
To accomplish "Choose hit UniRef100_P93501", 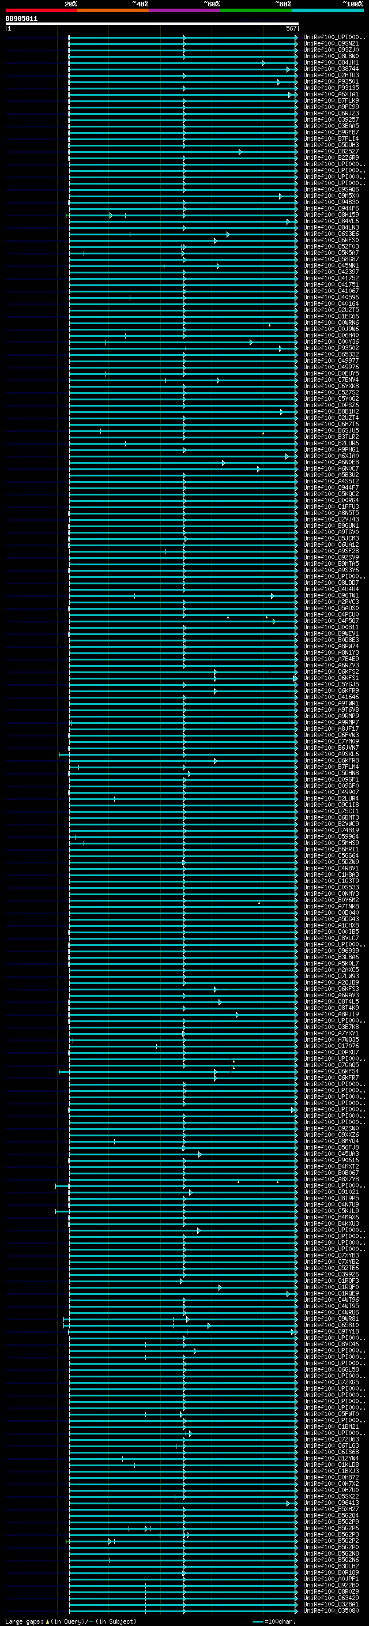I will [331, 81].
